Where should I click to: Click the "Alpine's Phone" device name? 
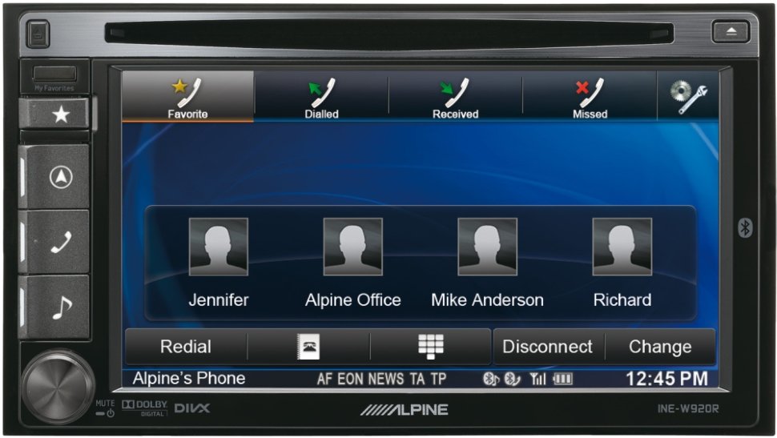click(189, 379)
